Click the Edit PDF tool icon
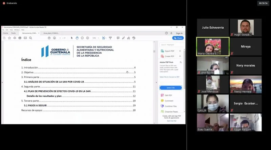The height and width of the screenshot is (150, 271). pos(162,95)
